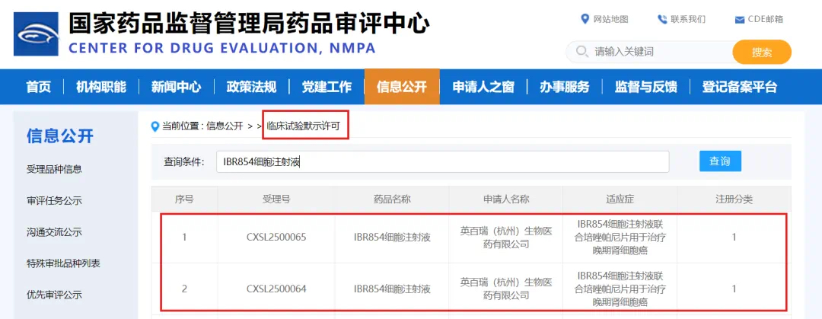The height and width of the screenshot is (319, 822).
Task: Click the 当前位置 breadcrumb pin icon
Action: point(155,126)
